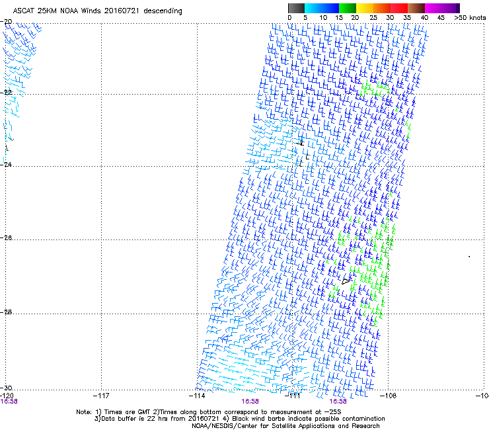
Task: Click the NOAA/NESDIS credit line
Action: (285, 426)
